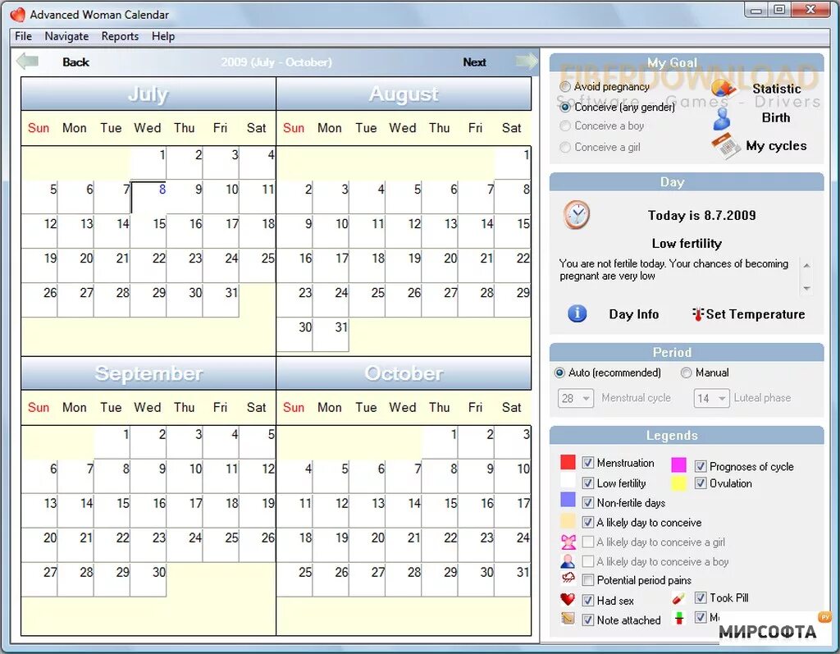Click the October month header
840x654 pixels.
coord(404,373)
